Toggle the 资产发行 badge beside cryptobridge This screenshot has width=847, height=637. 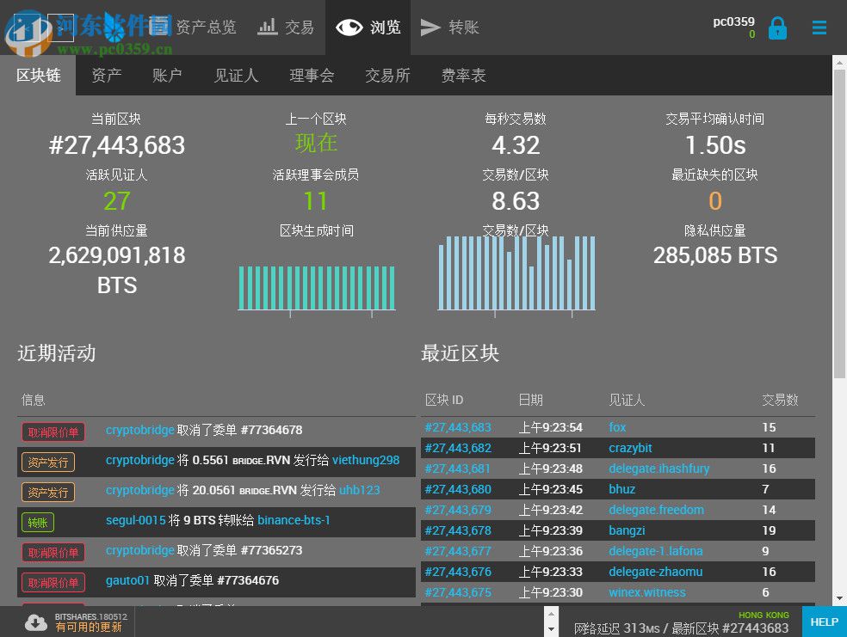pos(47,461)
